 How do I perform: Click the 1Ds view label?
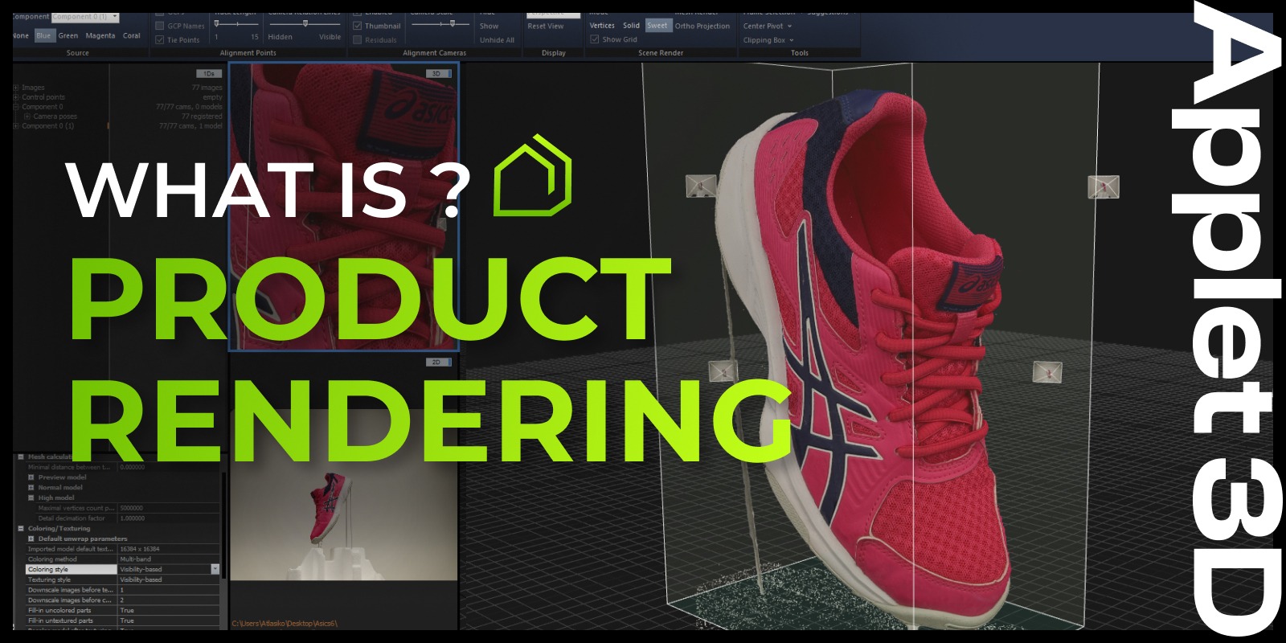point(209,73)
